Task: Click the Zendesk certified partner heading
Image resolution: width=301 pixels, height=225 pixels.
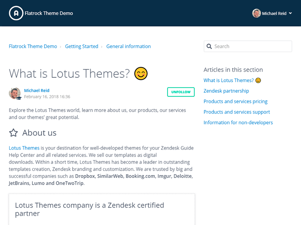Action: tap(89, 209)
